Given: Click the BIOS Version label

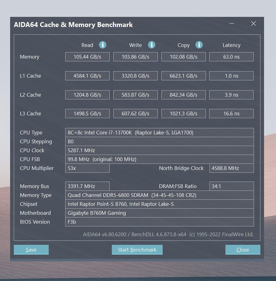Looking at the screenshot, I should [35, 222].
